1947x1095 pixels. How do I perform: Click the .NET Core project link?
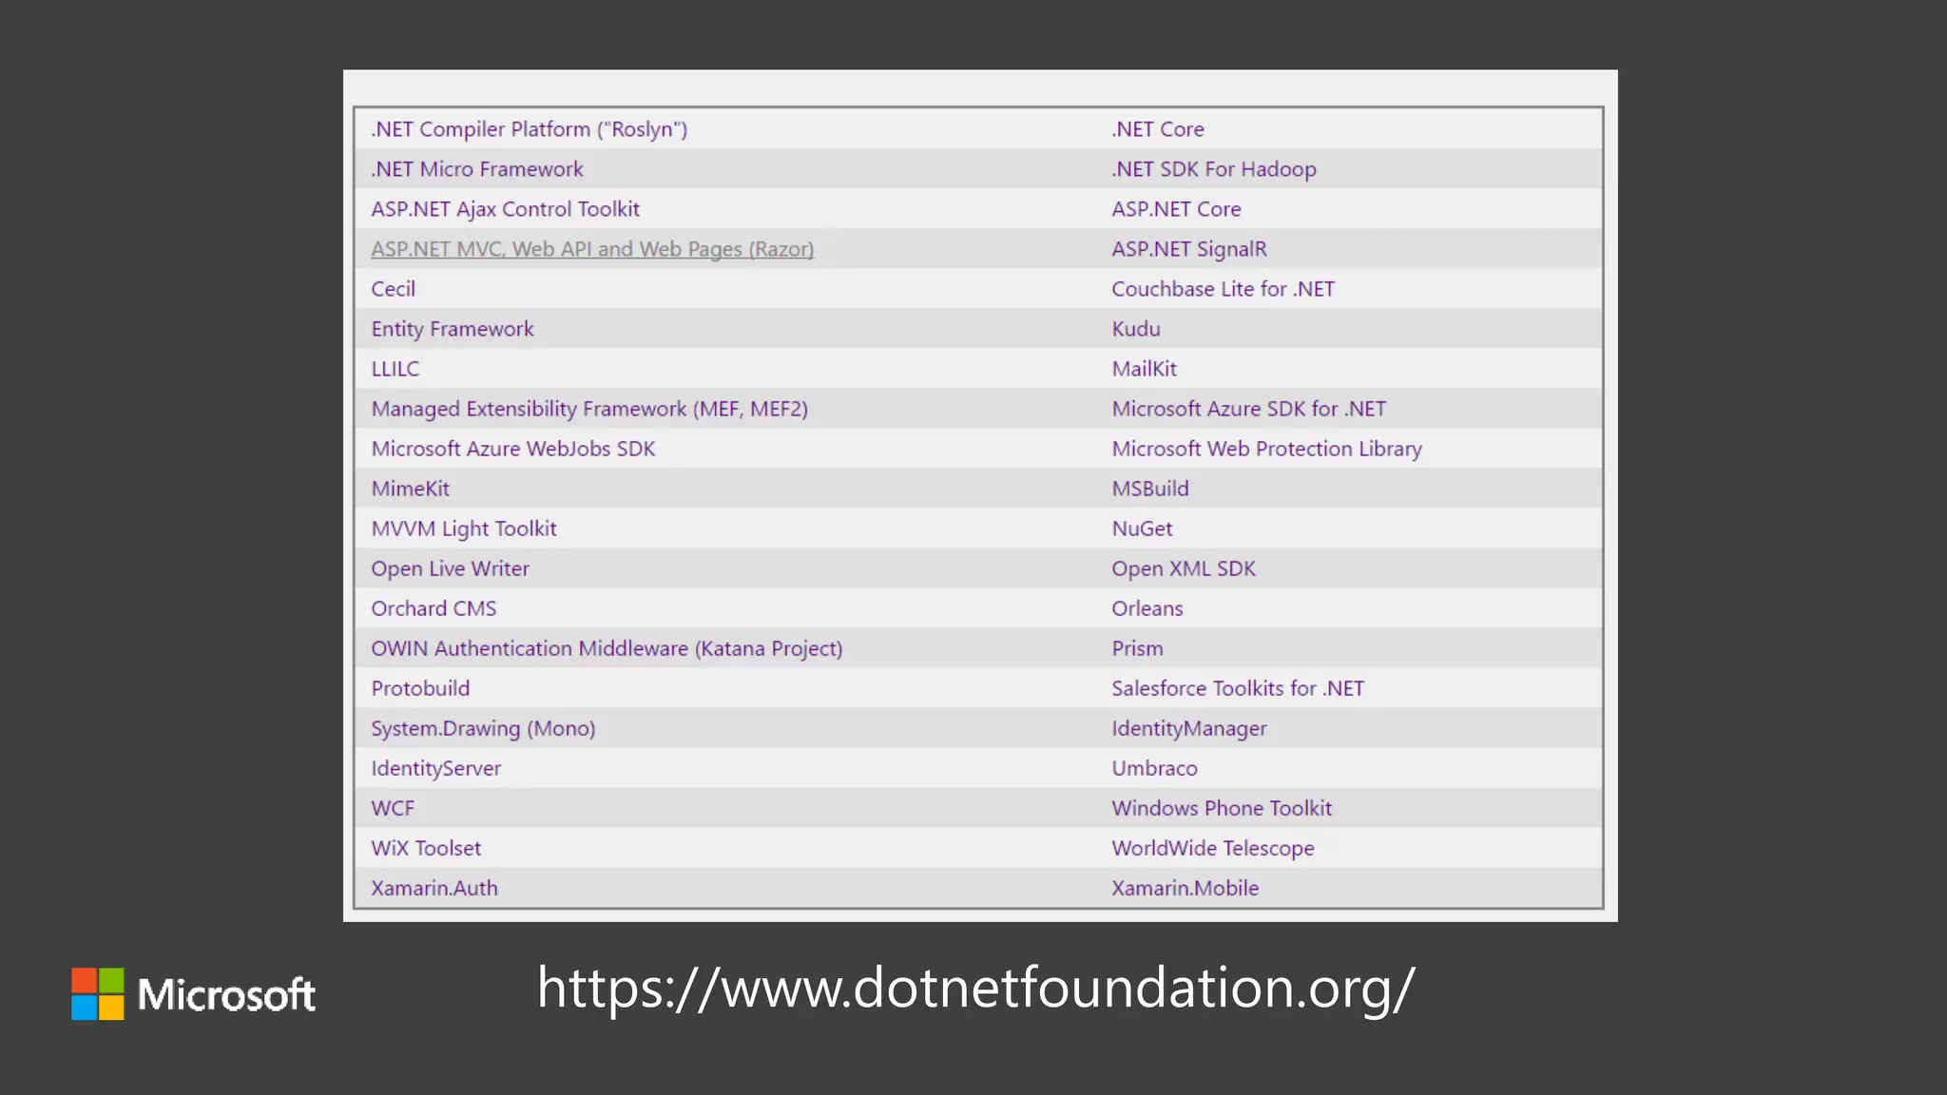click(1158, 129)
